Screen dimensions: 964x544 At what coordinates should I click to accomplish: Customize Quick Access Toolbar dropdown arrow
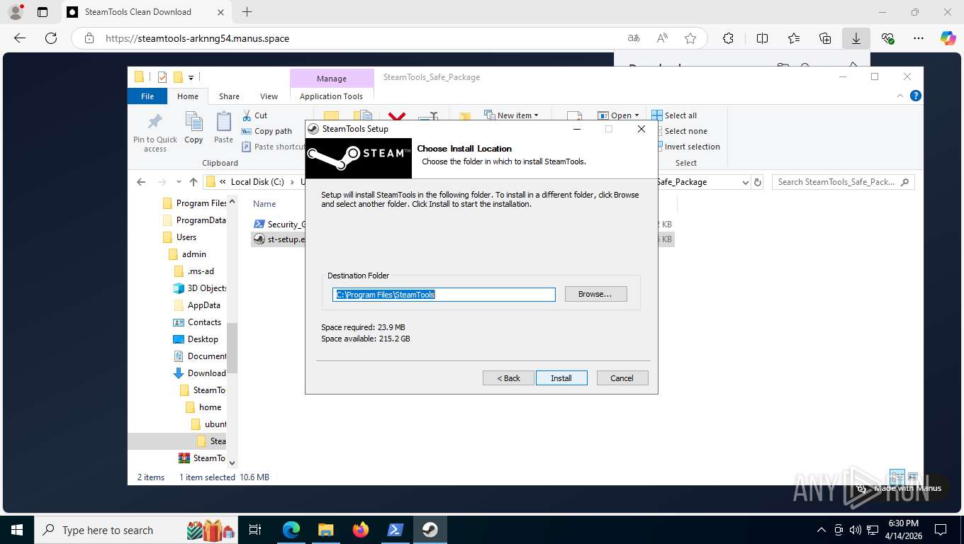191,77
